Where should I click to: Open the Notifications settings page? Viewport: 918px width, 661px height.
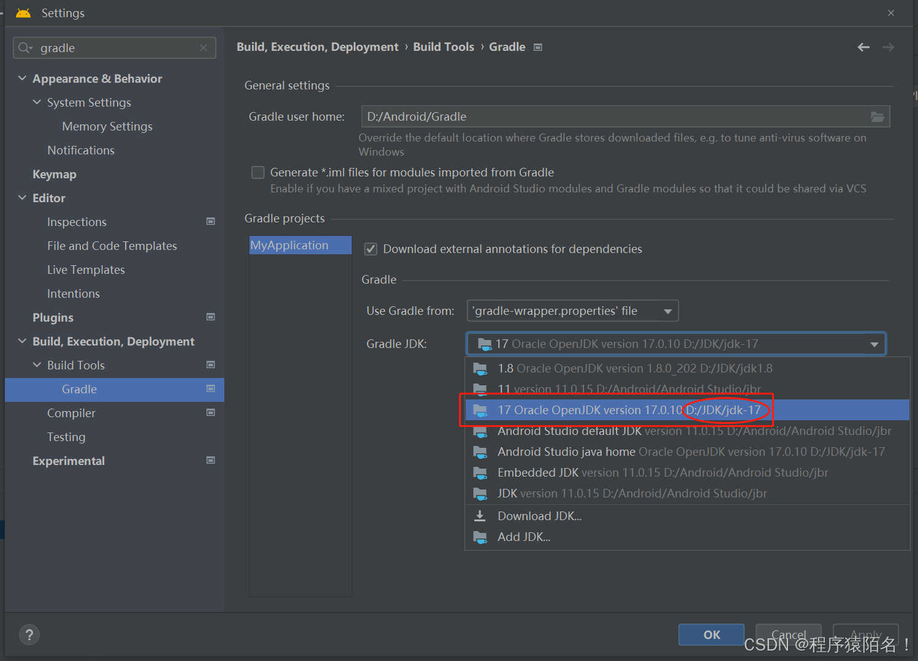tap(81, 150)
